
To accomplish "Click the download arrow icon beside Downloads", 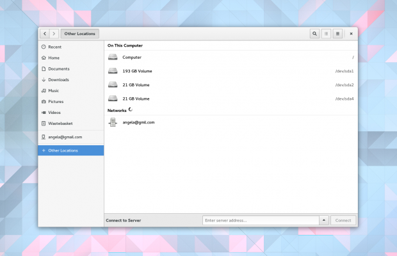I will click(x=44, y=80).
